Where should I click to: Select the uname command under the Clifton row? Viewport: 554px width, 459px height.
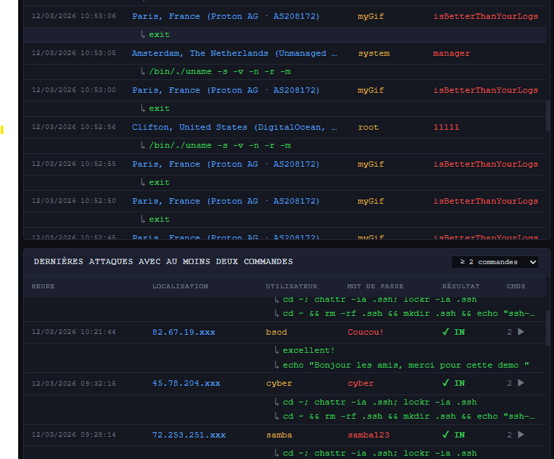pos(220,145)
